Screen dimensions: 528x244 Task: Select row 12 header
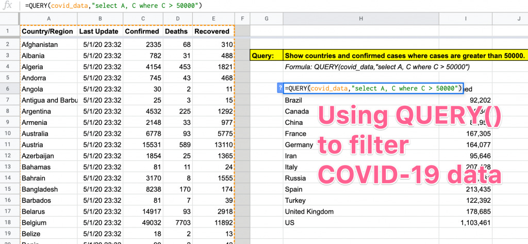(x=10, y=156)
